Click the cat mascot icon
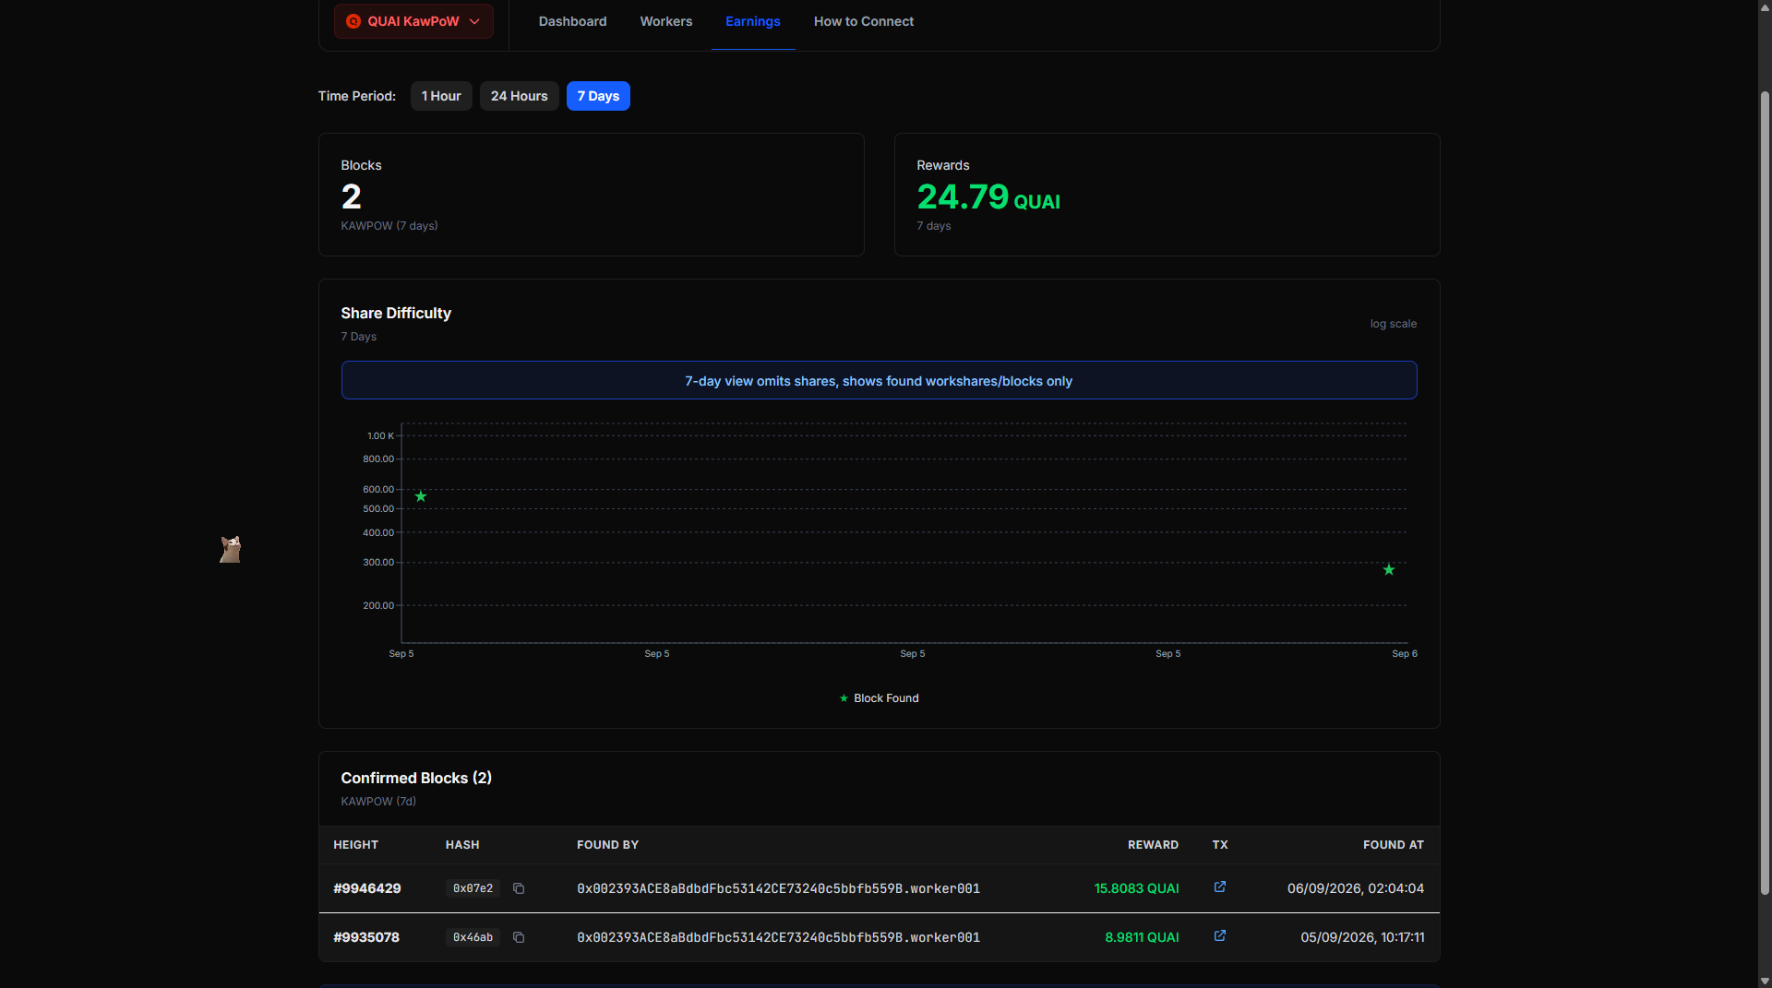Image resolution: width=1772 pixels, height=988 pixels. click(230, 549)
